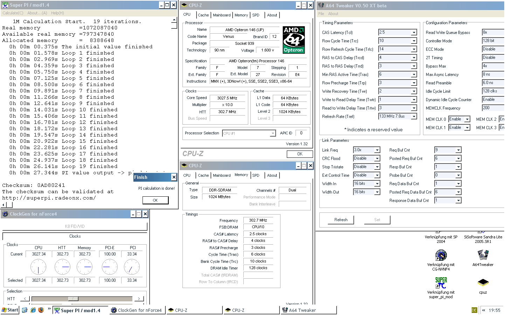Click the Checksum: 0AD80241 line
The image size is (506, 315).
pyautogui.click(x=34, y=185)
